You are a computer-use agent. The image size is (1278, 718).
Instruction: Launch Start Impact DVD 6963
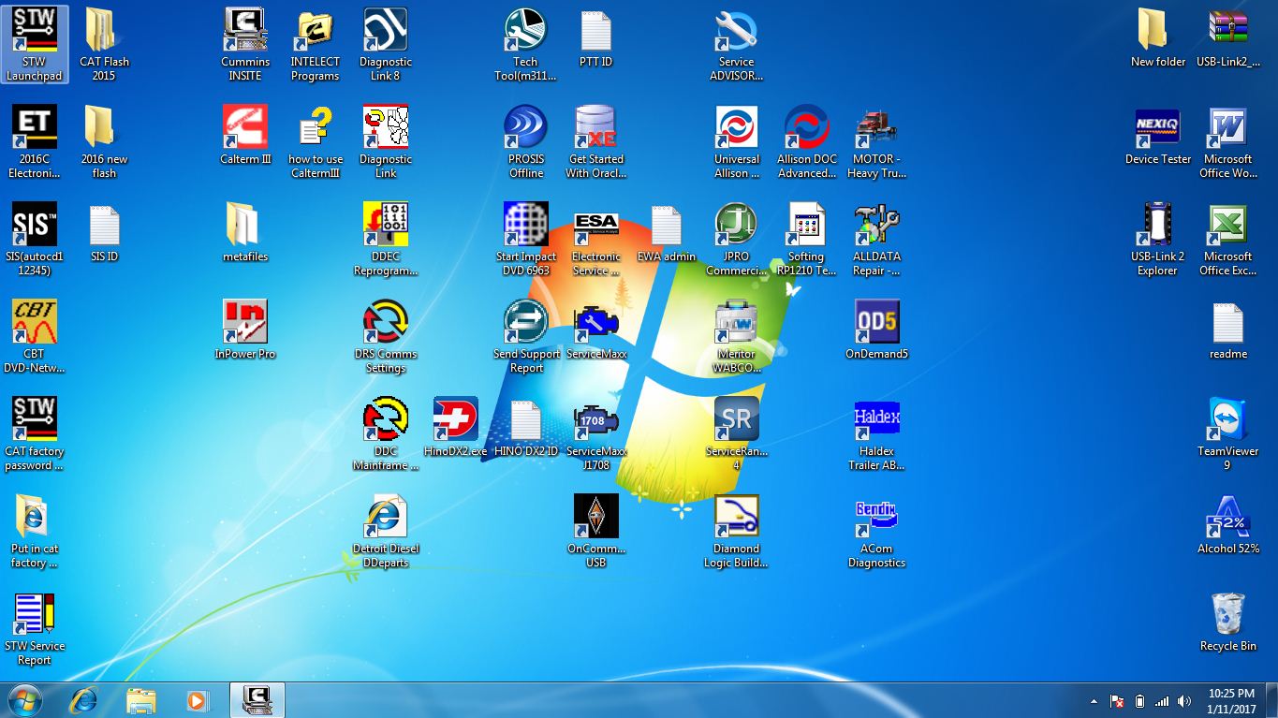pyautogui.click(x=526, y=239)
